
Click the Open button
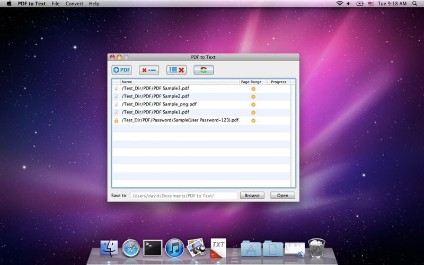coord(282,196)
